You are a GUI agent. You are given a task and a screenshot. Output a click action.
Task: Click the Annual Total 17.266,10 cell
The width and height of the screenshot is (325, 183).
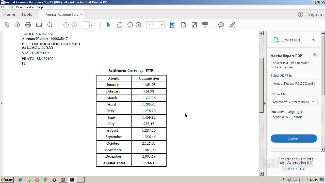click(x=149, y=163)
